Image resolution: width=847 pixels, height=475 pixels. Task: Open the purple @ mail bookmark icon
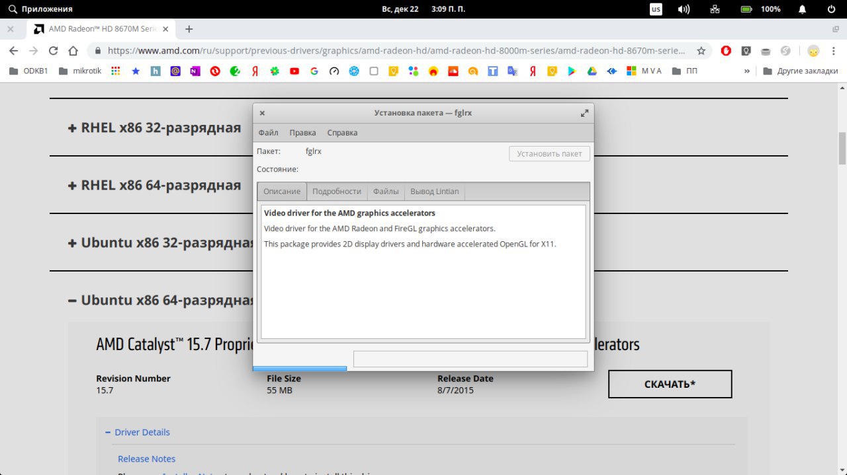tap(175, 71)
